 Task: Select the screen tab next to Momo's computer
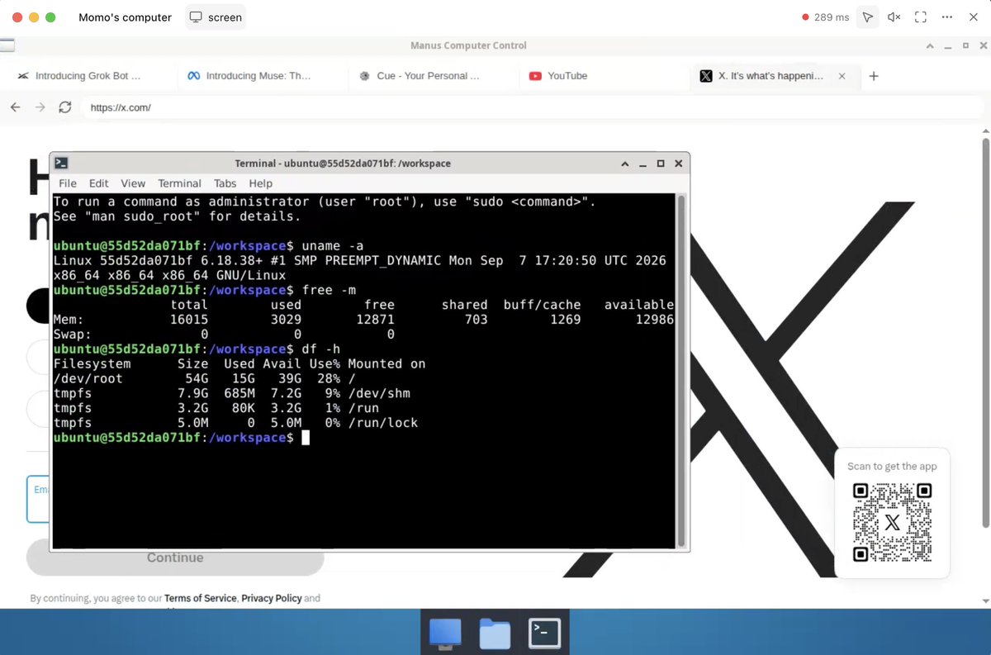[x=216, y=17]
